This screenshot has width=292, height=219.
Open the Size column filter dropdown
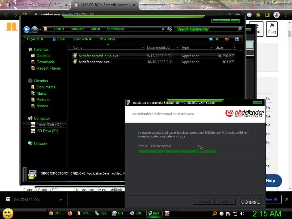tap(234, 48)
